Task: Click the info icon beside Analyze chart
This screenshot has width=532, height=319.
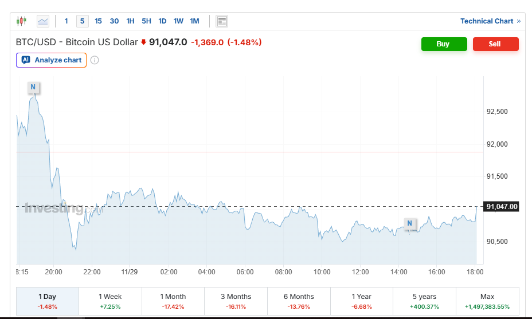Action: (x=95, y=60)
